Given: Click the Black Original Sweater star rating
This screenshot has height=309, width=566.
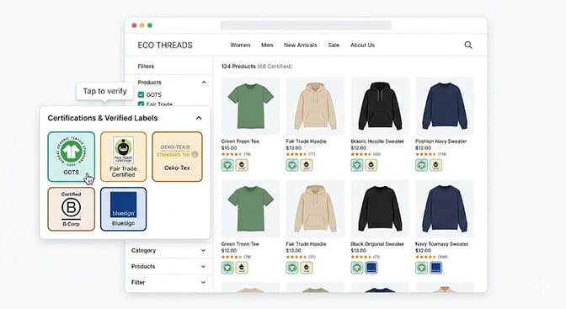Looking at the screenshot, I should (x=361, y=257).
